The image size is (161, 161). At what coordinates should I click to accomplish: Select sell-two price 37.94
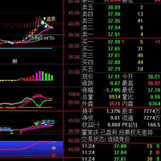(x=114, y=28)
